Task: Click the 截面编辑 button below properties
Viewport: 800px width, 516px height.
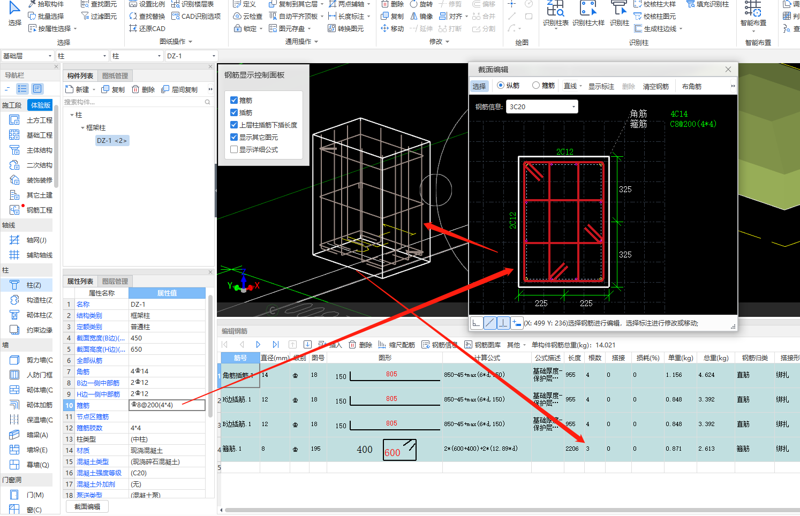Action: (87, 506)
